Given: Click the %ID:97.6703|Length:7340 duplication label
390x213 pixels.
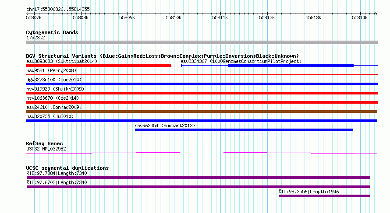Looking at the screenshot, I should coord(57,182).
